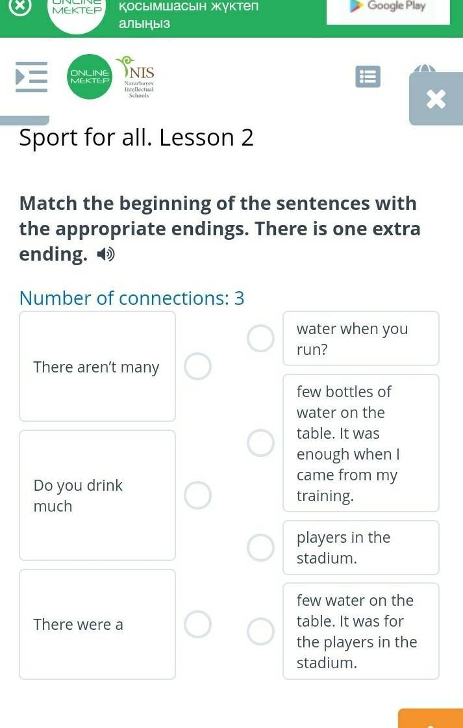Open the Google Play download button

(388, 10)
